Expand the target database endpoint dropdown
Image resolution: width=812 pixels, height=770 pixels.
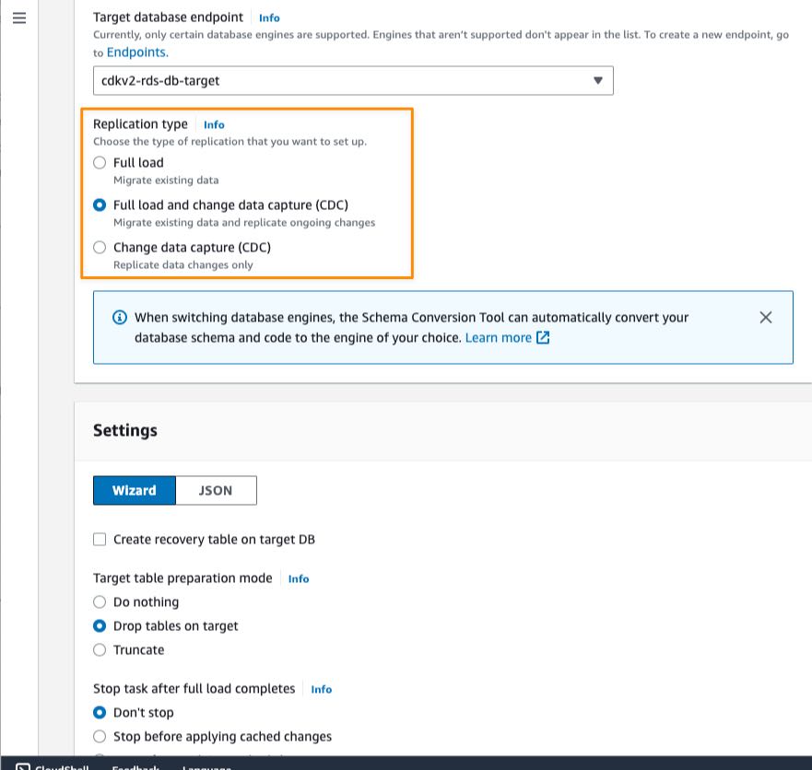tap(353, 81)
